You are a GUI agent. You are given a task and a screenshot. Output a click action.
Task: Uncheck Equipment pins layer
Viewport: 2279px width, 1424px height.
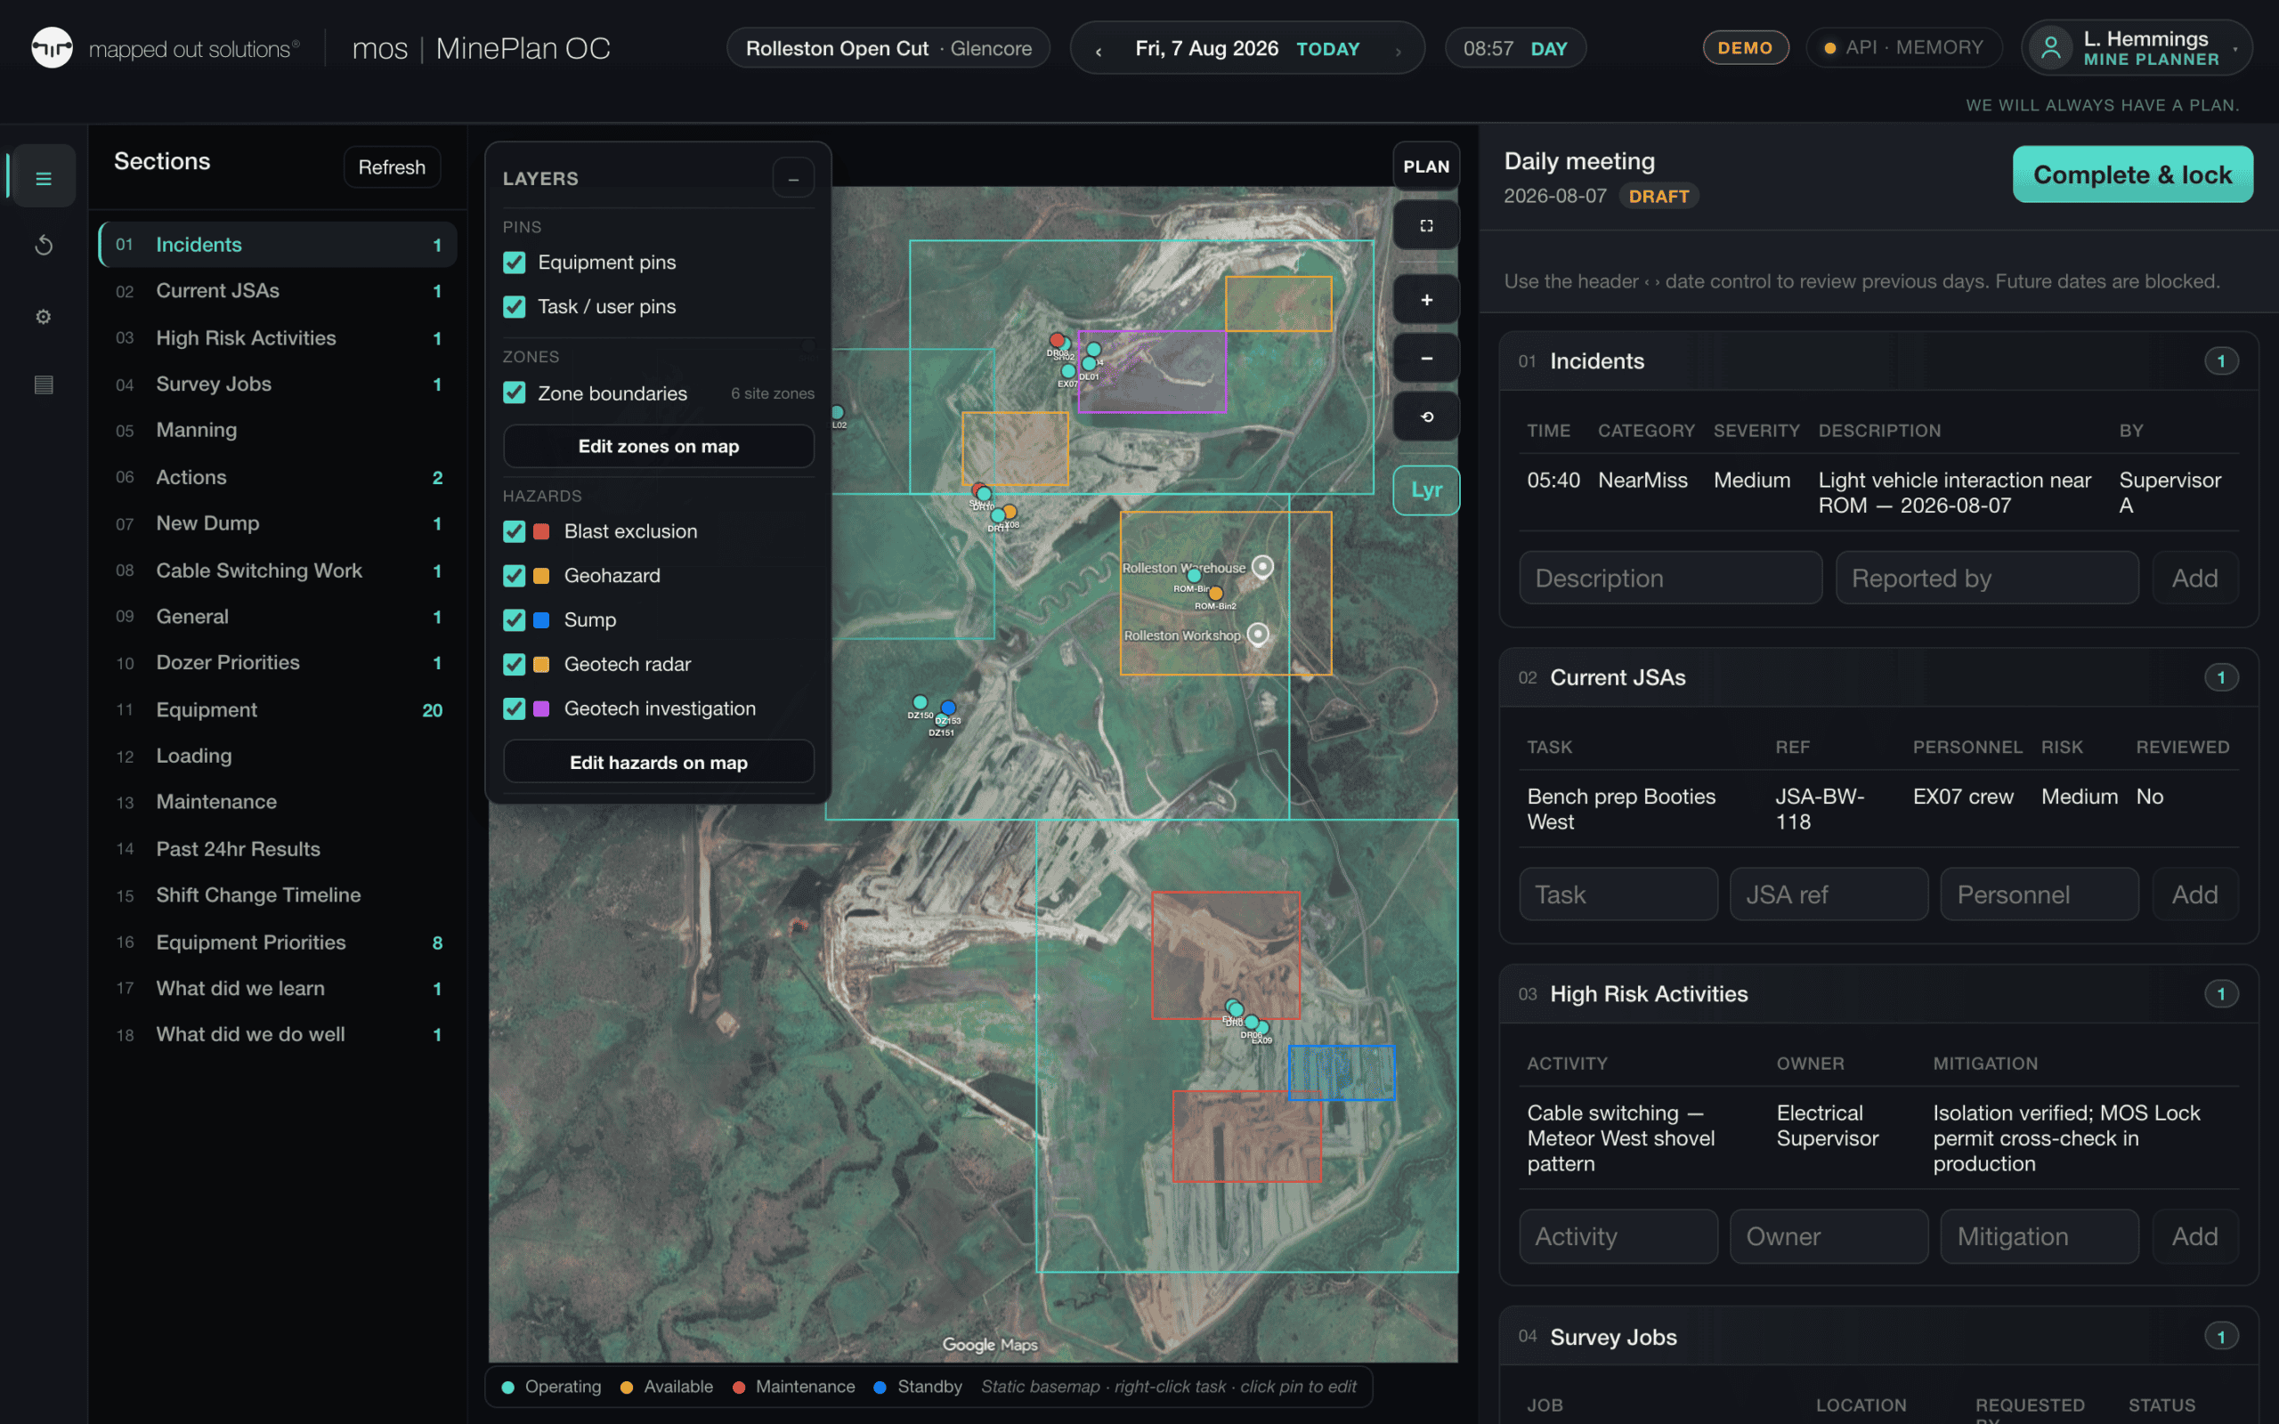point(515,263)
